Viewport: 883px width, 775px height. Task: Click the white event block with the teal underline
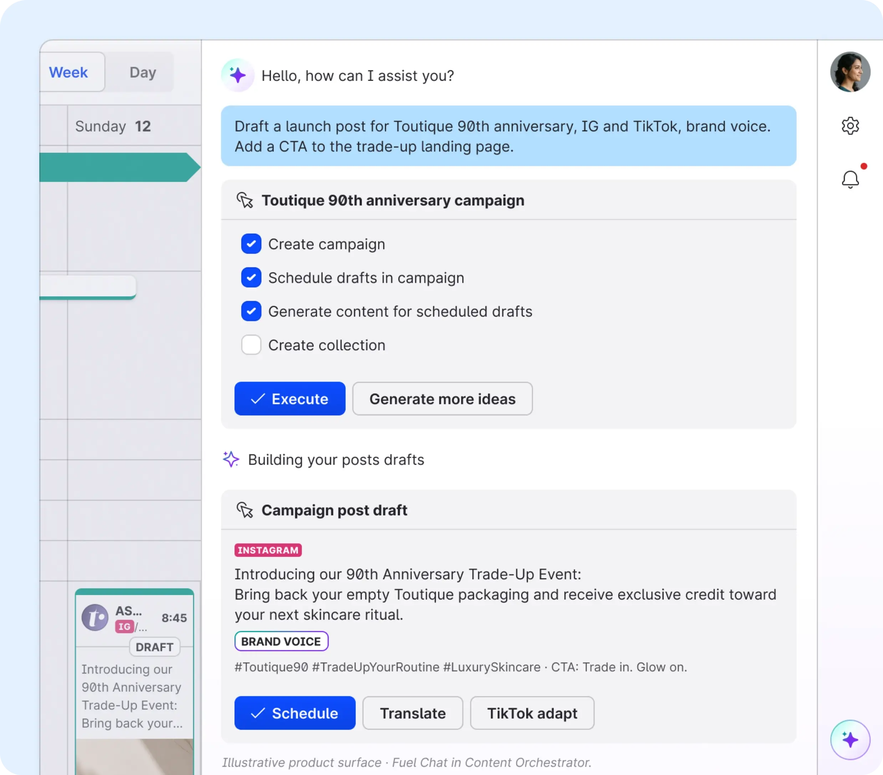[88, 287]
